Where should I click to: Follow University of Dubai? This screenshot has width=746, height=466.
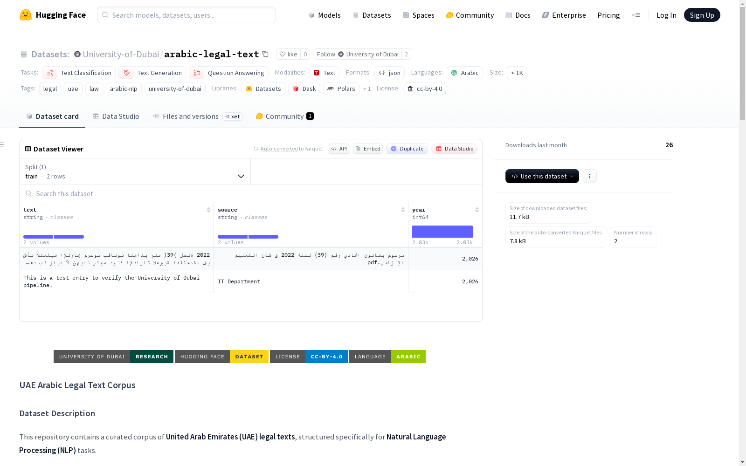(358, 54)
